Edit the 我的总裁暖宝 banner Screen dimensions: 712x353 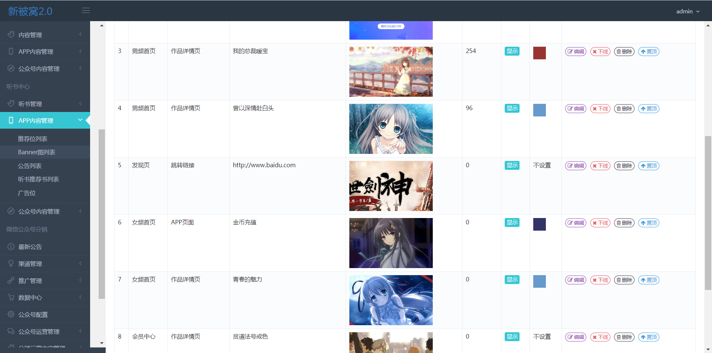[x=576, y=52]
